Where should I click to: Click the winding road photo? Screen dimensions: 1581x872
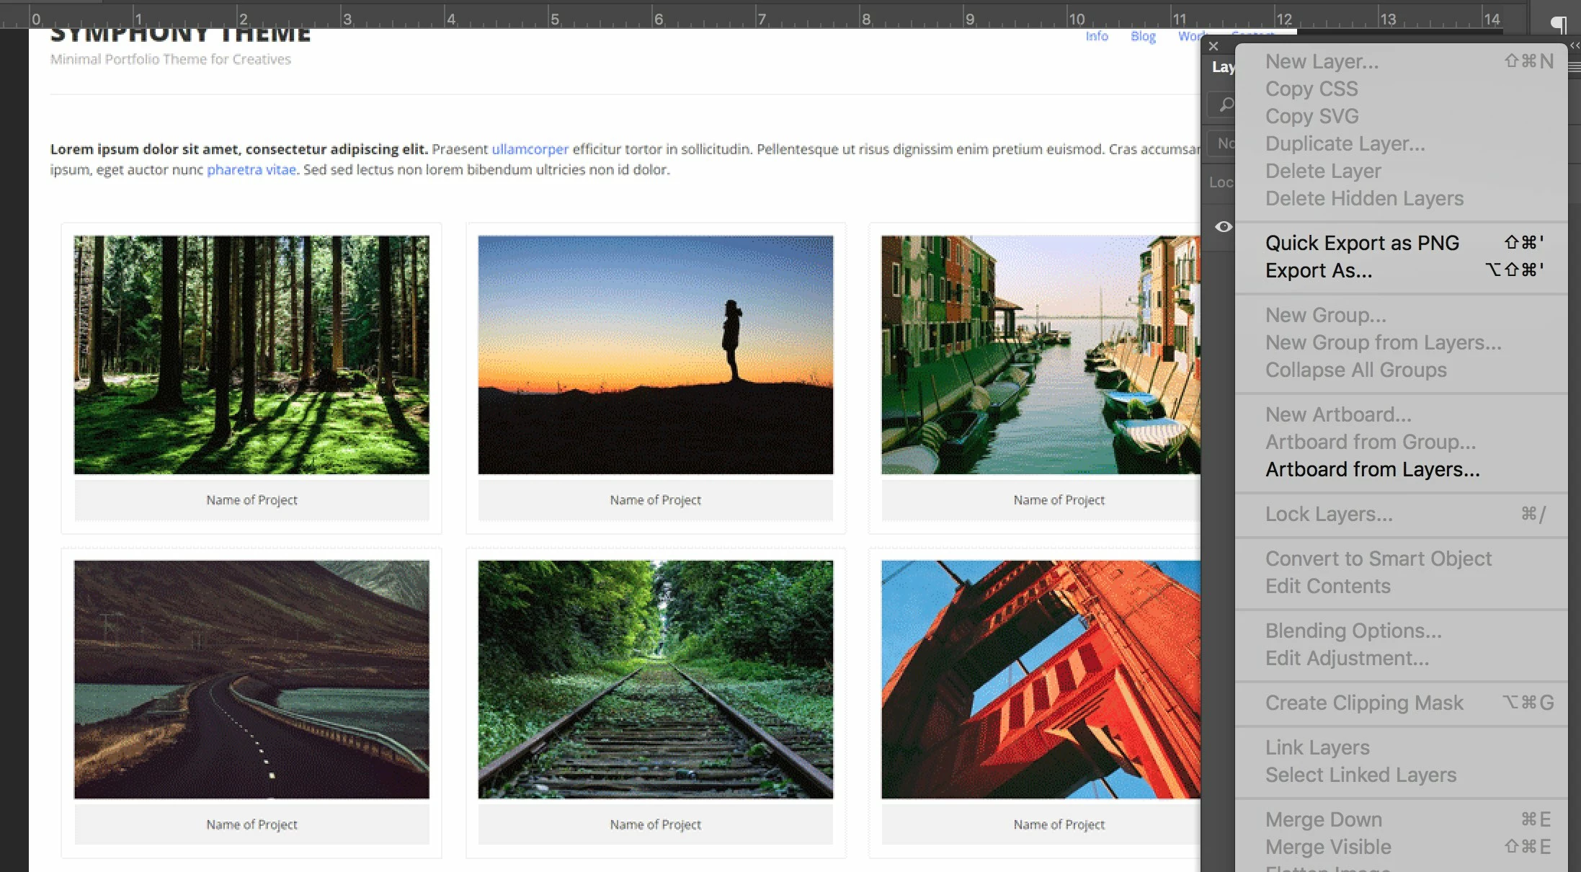click(x=251, y=679)
